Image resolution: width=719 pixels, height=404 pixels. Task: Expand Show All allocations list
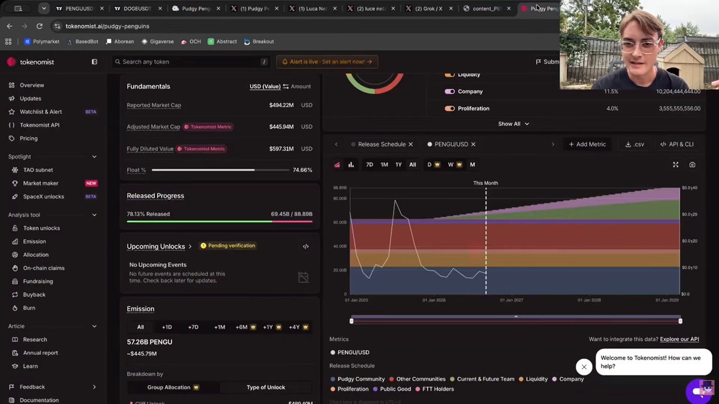click(513, 124)
